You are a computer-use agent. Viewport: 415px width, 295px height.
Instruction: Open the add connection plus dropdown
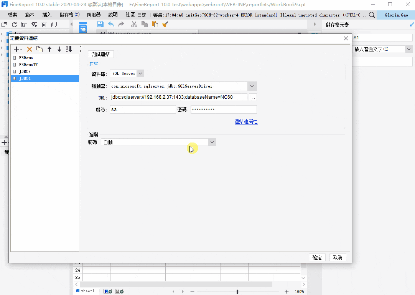click(x=17, y=49)
